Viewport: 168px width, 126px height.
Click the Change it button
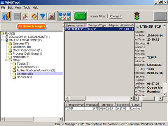[115, 16]
